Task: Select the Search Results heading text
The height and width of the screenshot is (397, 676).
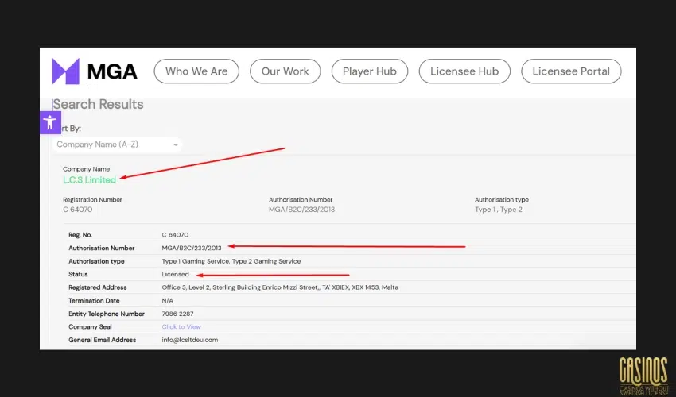Action: [x=98, y=104]
